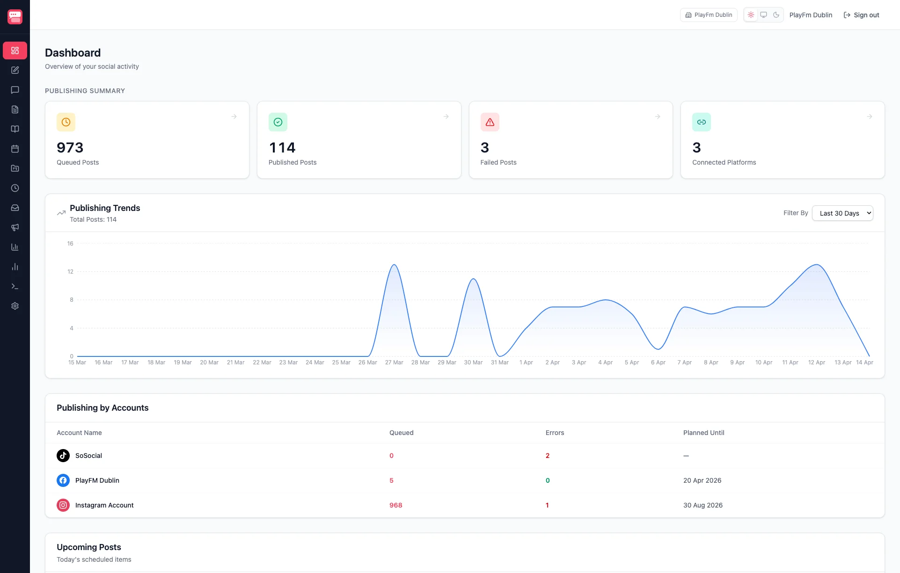Enable light theme with the sun icon
This screenshot has width=900, height=573.
click(x=751, y=15)
